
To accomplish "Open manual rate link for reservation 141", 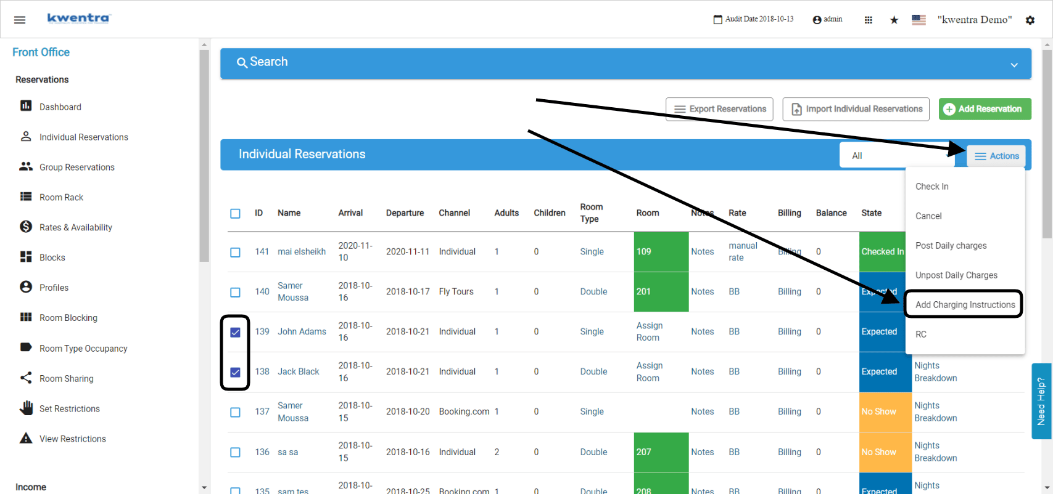I will click(x=743, y=251).
